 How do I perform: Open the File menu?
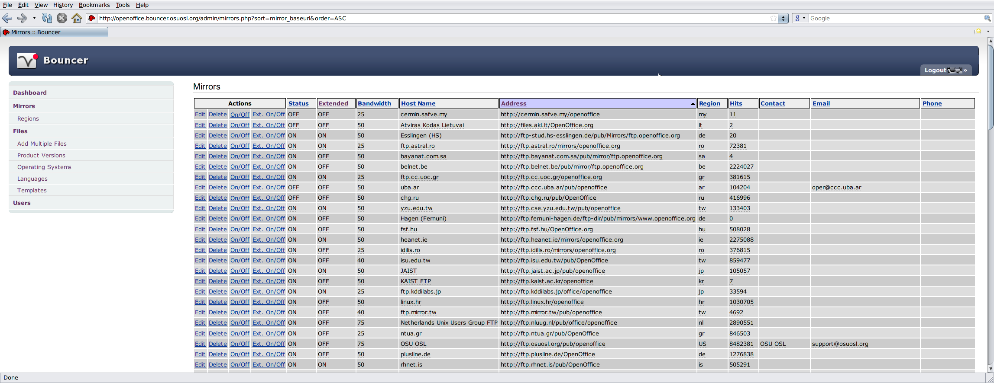pyautogui.click(x=7, y=5)
